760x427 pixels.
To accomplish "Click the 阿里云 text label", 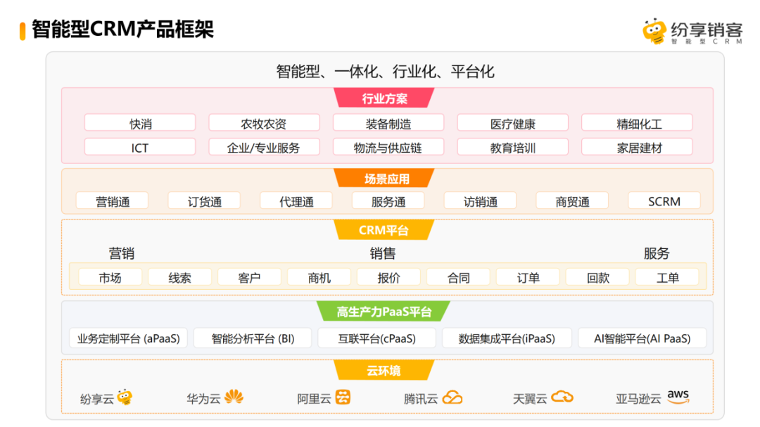I will 314,398.
